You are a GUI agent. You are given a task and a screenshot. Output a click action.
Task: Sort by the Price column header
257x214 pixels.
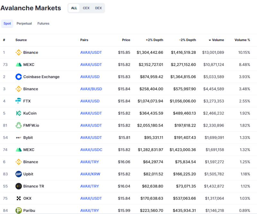tap(126, 40)
